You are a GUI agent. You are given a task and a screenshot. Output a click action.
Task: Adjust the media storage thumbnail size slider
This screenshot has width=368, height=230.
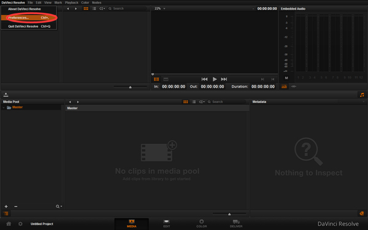pyautogui.click(x=130, y=87)
